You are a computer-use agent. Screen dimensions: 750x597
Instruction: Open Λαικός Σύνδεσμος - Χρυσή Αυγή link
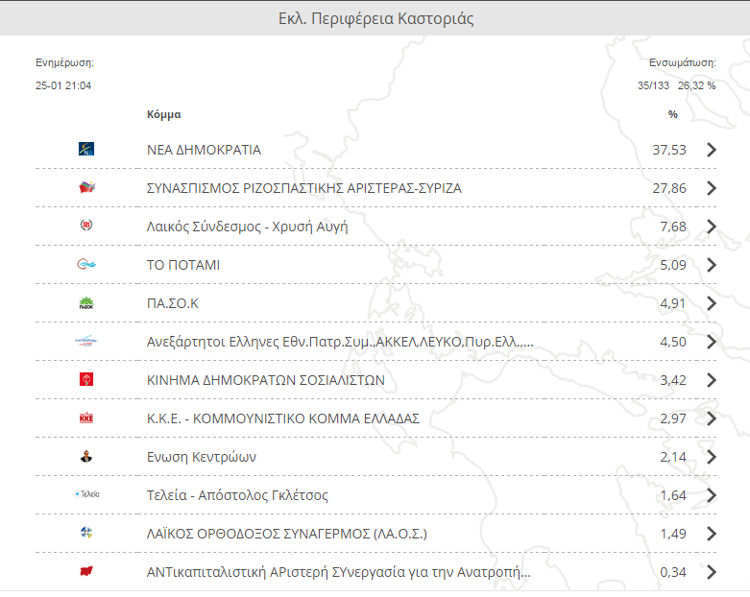click(247, 227)
